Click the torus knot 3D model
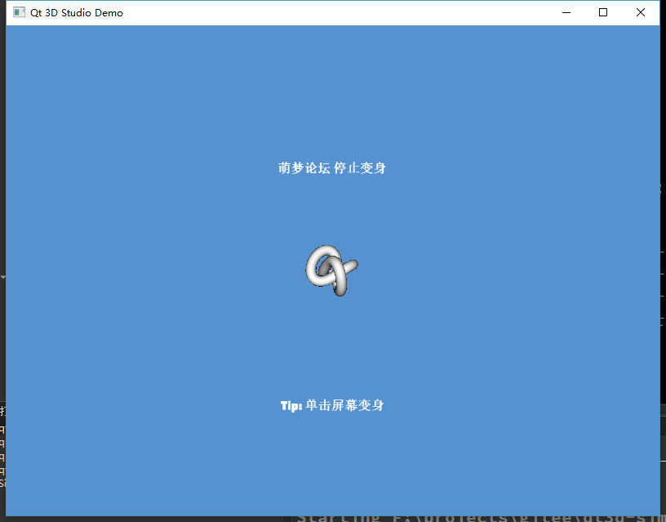The image size is (666, 522). (331, 270)
